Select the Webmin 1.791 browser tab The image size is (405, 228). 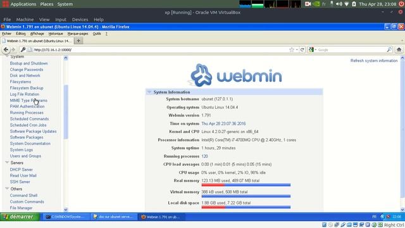(x=37, y=41)
